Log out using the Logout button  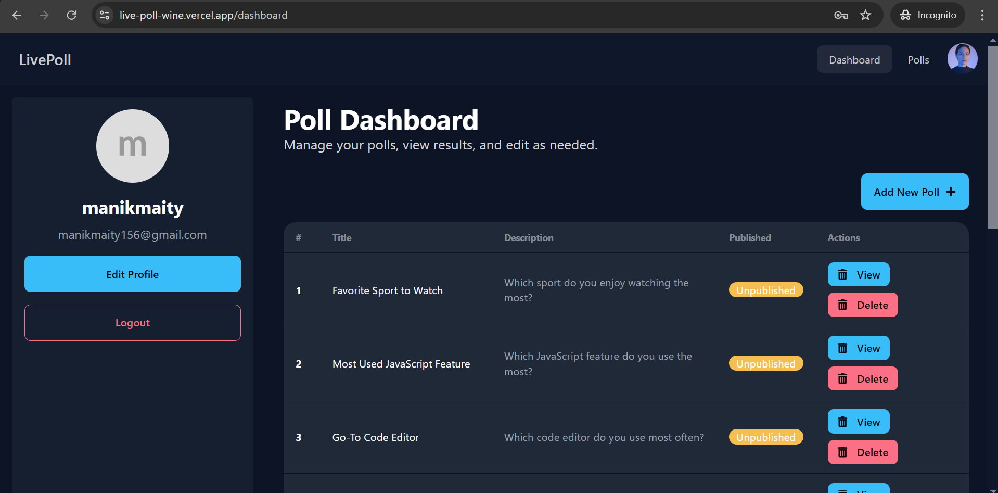pyautogui.click(x=132, y=323)
